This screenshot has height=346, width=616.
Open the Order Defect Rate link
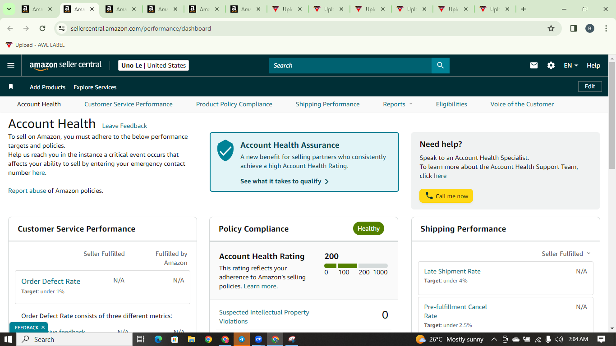(x=51, y=281)
